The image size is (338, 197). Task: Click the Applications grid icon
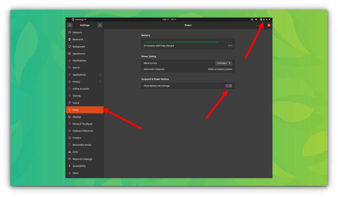[x=69, y=75]
